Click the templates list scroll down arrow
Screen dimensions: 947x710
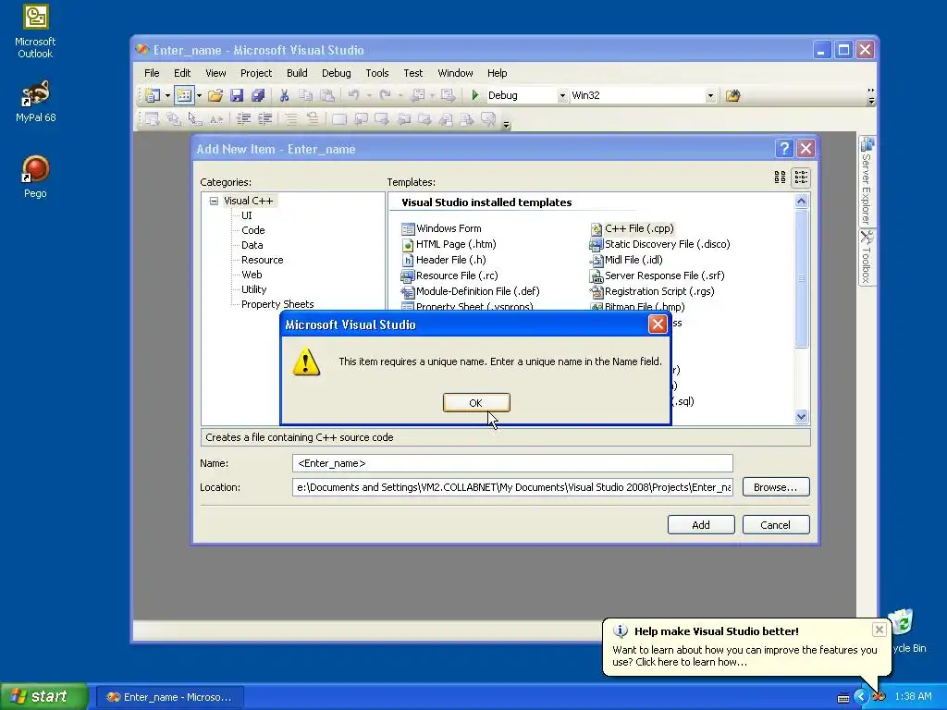point(801,416)
